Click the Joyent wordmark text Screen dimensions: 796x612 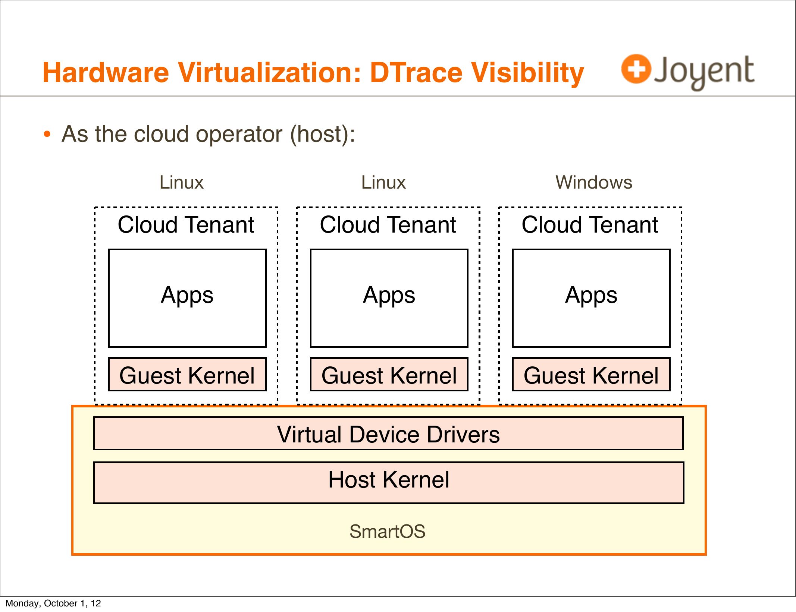tap(704, 71)
